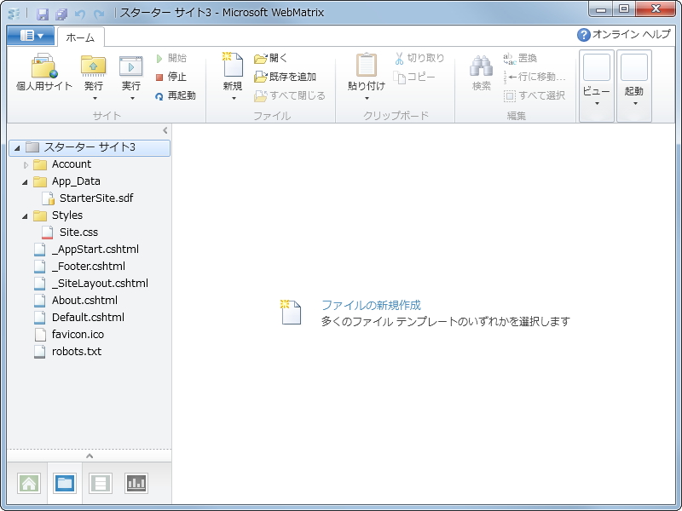The height and width of the screenshot is (511, 682).
Task: Open the 実行 dropdown arrow
Action: (x=132, y=99)
